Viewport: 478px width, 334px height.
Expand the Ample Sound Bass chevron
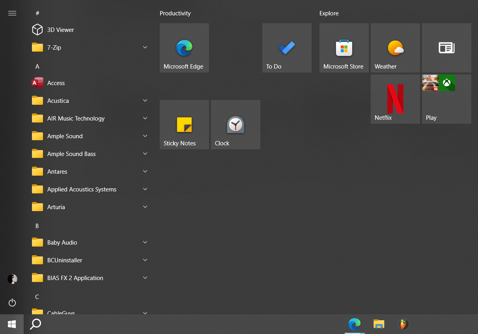tap(145, 154)
